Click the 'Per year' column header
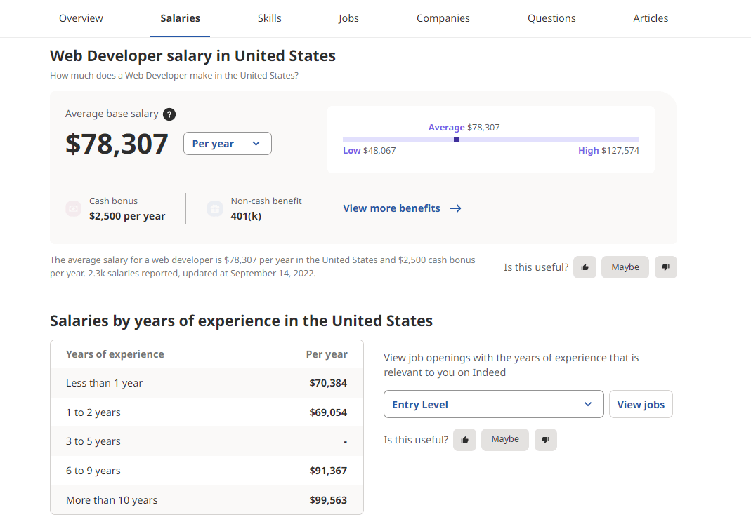 tap(327, 354)
